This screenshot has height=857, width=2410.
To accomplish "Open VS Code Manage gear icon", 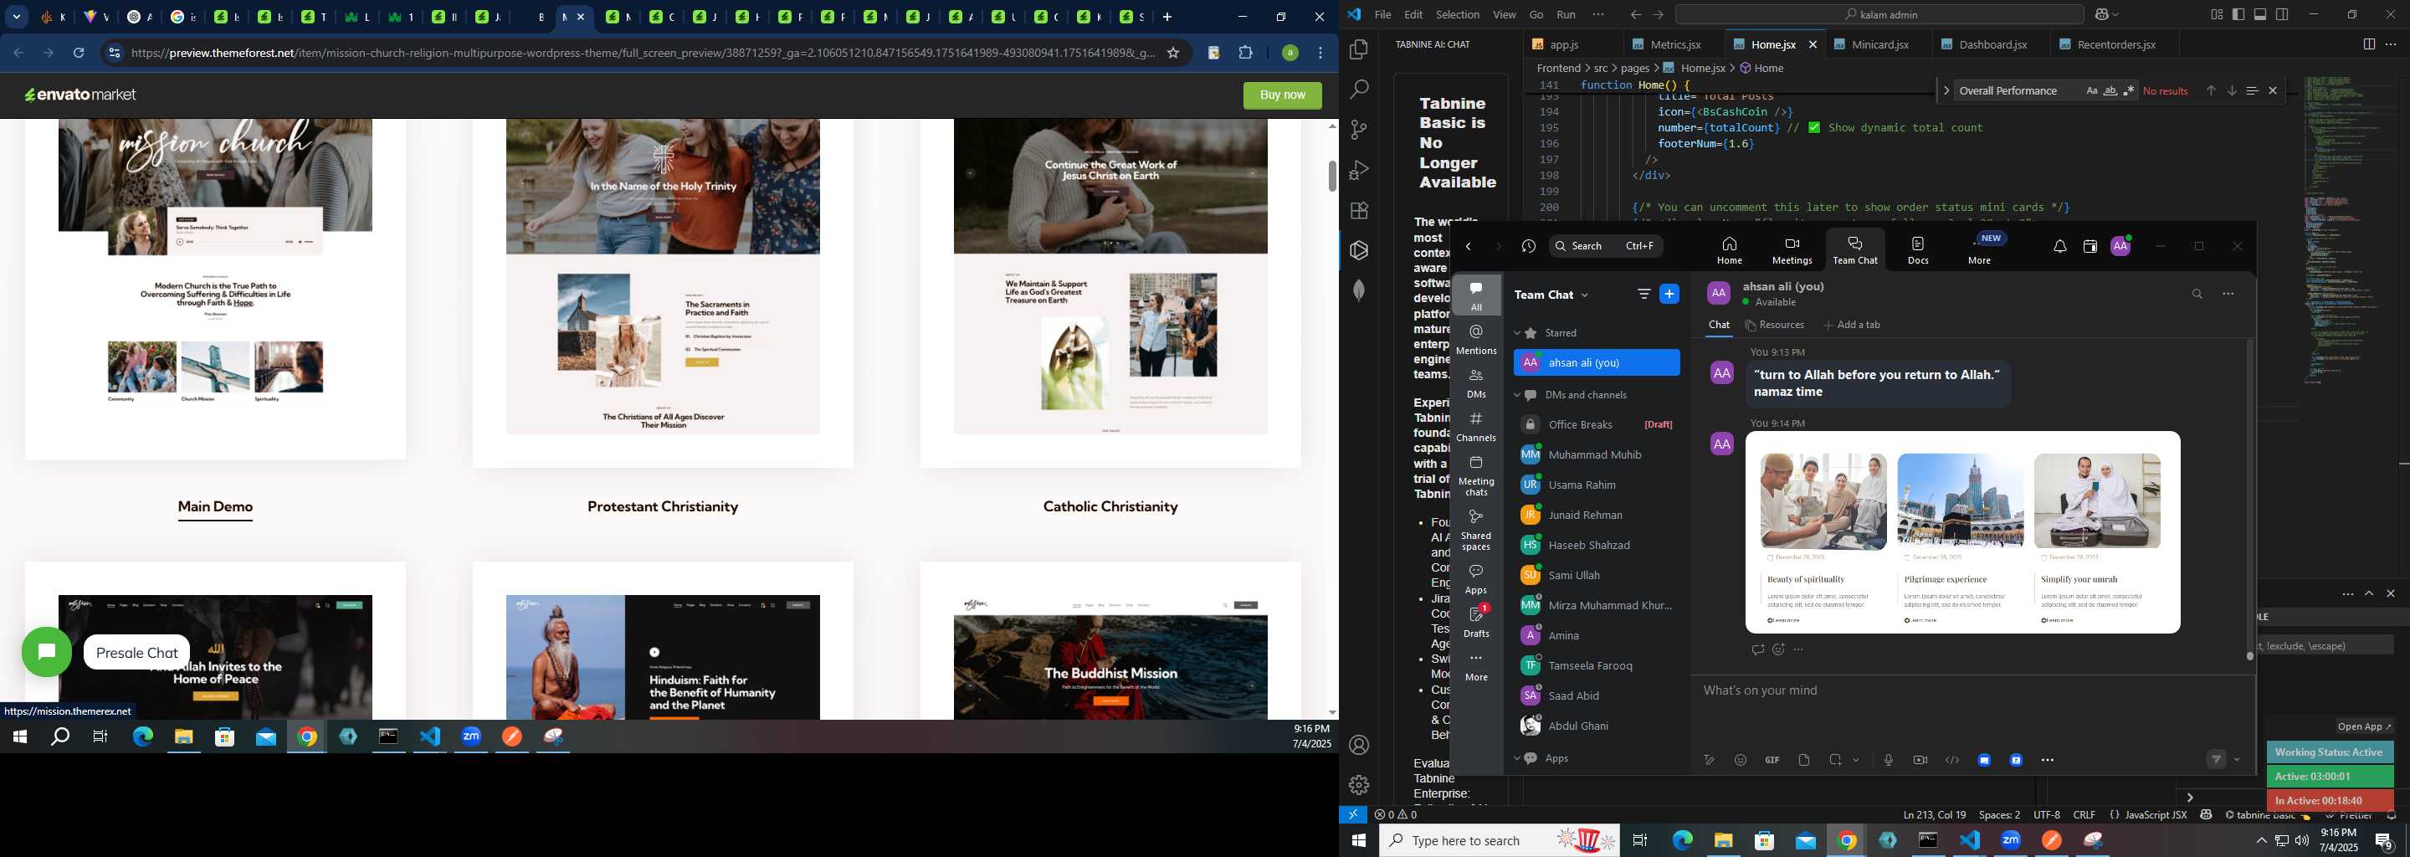I will pyautogui.click(x=1358, y=785).
